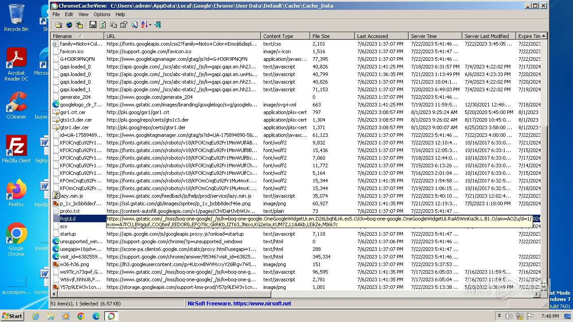Open Chrome from the taskbar
This screenshot has height=322, width=573.
pyautogui.click(x=81, y=316)
